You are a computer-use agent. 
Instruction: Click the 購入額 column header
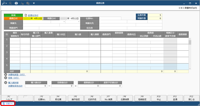pos(78,34)
